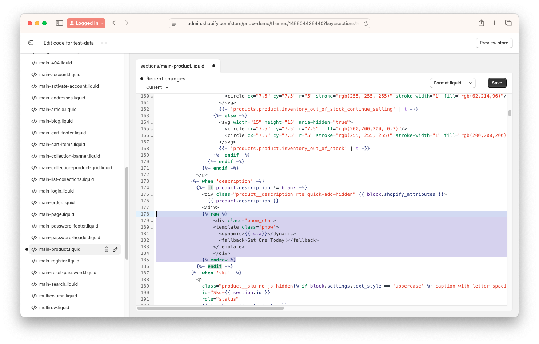Viewport: 539px width, 344px height.
Task: Open the arrow dropdown beside Format liquid
Action: point(471,83)
